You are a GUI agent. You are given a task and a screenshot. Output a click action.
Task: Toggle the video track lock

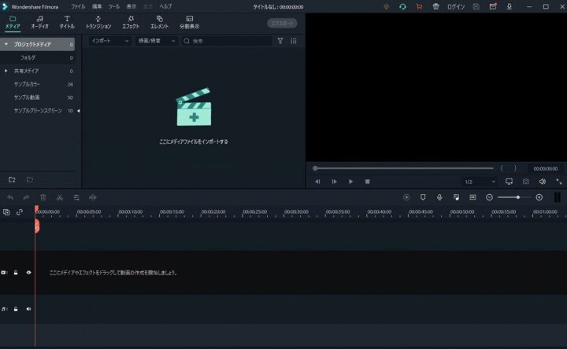point(16,273)
